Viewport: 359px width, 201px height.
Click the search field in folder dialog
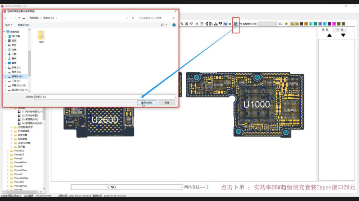(x=157, y=18)
